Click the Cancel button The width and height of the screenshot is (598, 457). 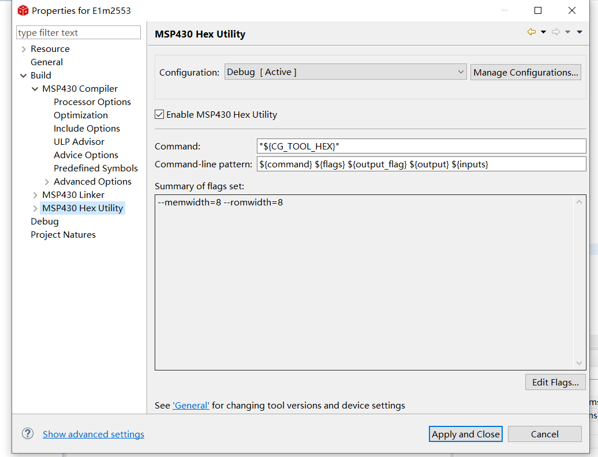pyautogui.click(x=545, y=434)
